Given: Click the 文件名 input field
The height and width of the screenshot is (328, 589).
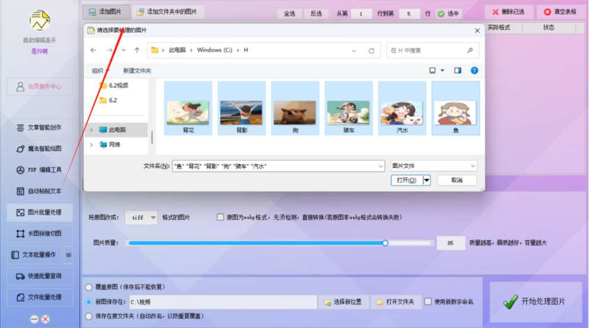Looking at the screenshot, I should pos(278,166).
